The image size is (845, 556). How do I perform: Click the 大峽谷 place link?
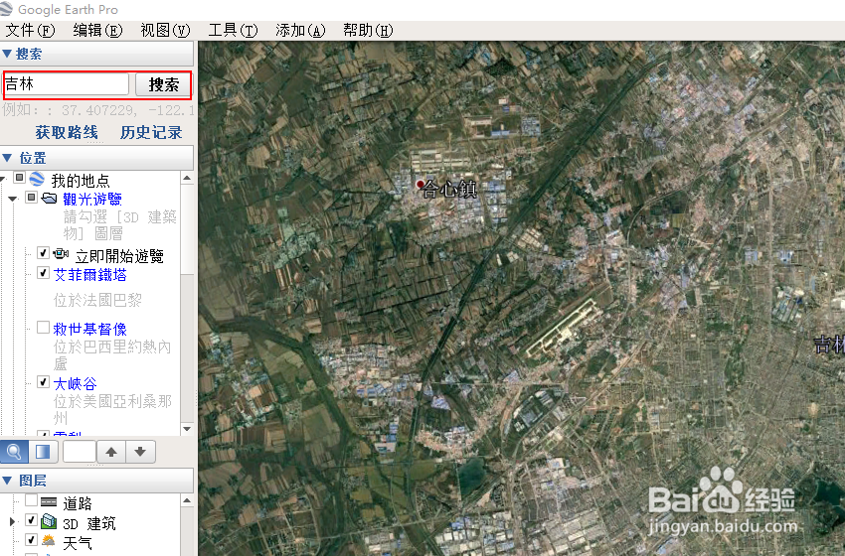click(x=75, y=384)
